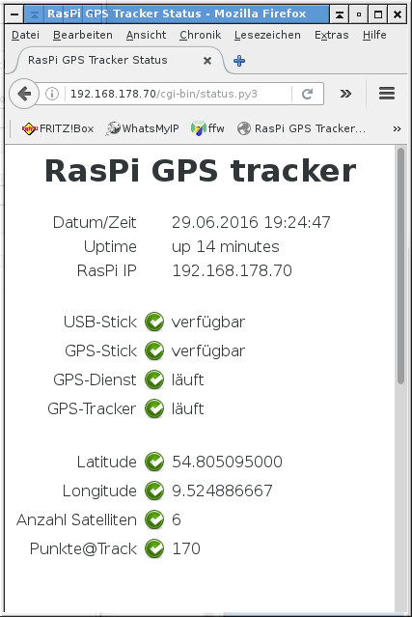
Task: Click the Anzahl Satelliten label
Action: 76,519
